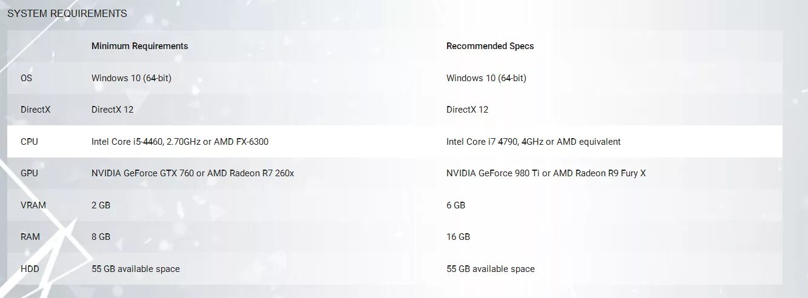Click the recommended 16 GB RAM value

pos(458,237)
